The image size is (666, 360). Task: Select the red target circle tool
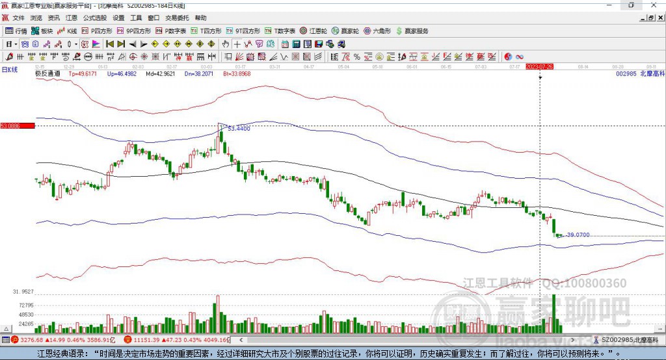click(133, 57)
